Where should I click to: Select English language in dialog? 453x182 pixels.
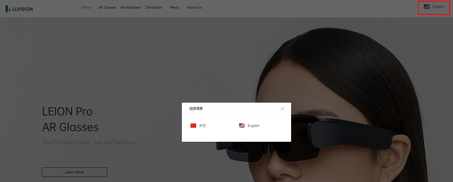tap(249, 126)
